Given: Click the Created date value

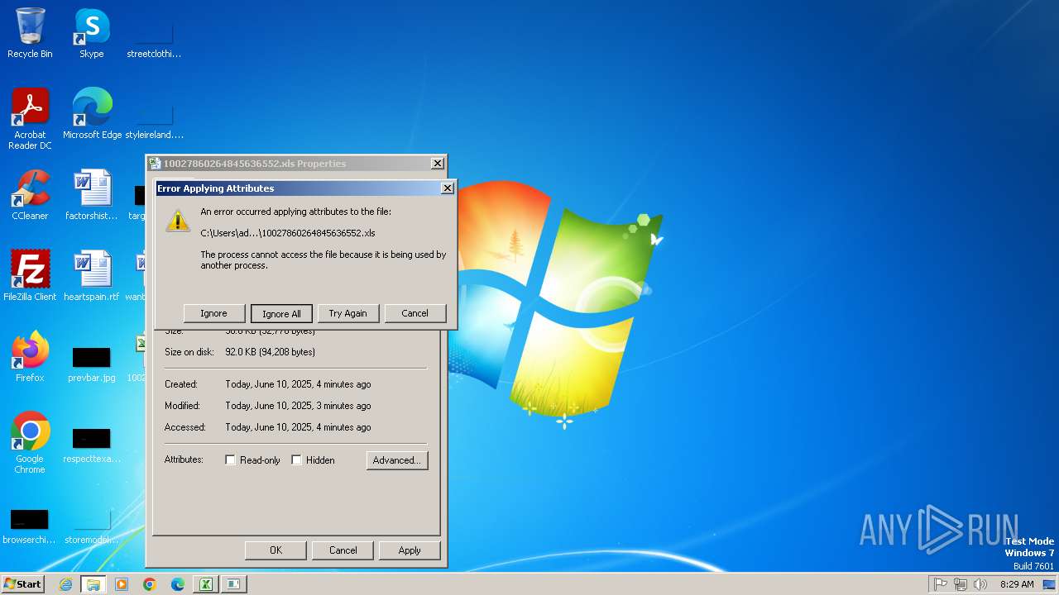Looking at the screenshot, I should [x=298, y=384].
